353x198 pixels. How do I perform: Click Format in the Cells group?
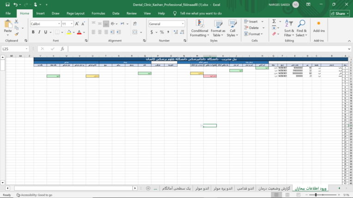click(x=254, y=34)
